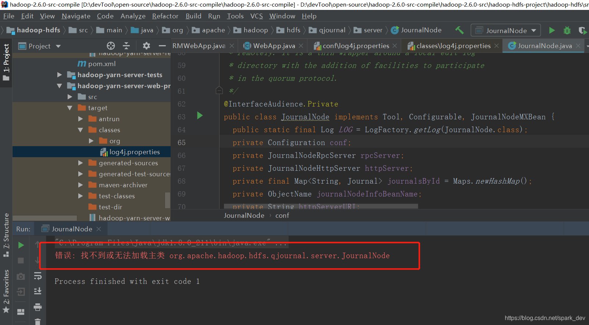The width and height of the screenshot is (589, 325).
Task: Clear console with the trash icon
Action: coord(38,321)
